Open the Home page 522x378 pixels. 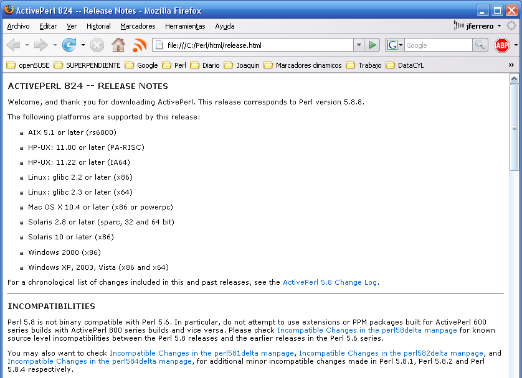tap(118, 45)
